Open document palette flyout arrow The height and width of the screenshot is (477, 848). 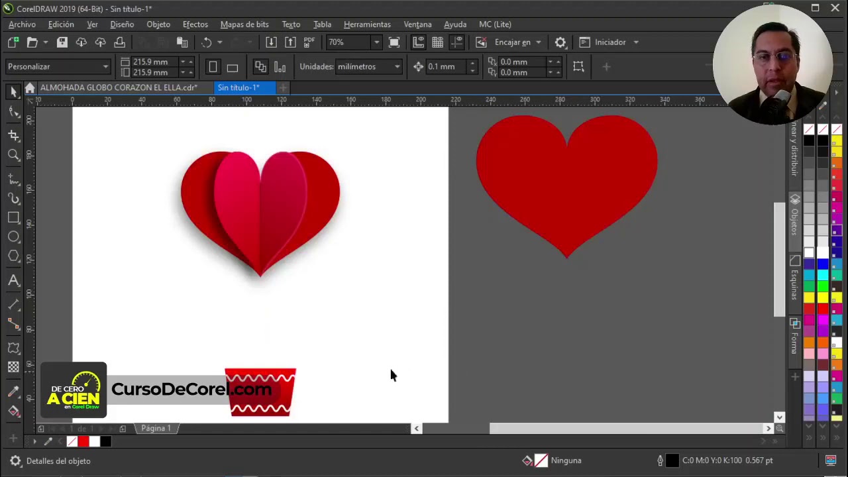pos(34,441)
